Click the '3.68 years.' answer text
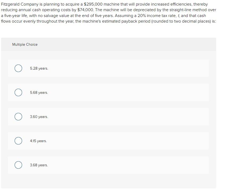Viewport: 226px width, 191px height. (x=39, y=165)
